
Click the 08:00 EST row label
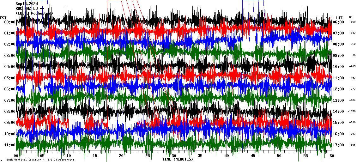tap(10, 112)
